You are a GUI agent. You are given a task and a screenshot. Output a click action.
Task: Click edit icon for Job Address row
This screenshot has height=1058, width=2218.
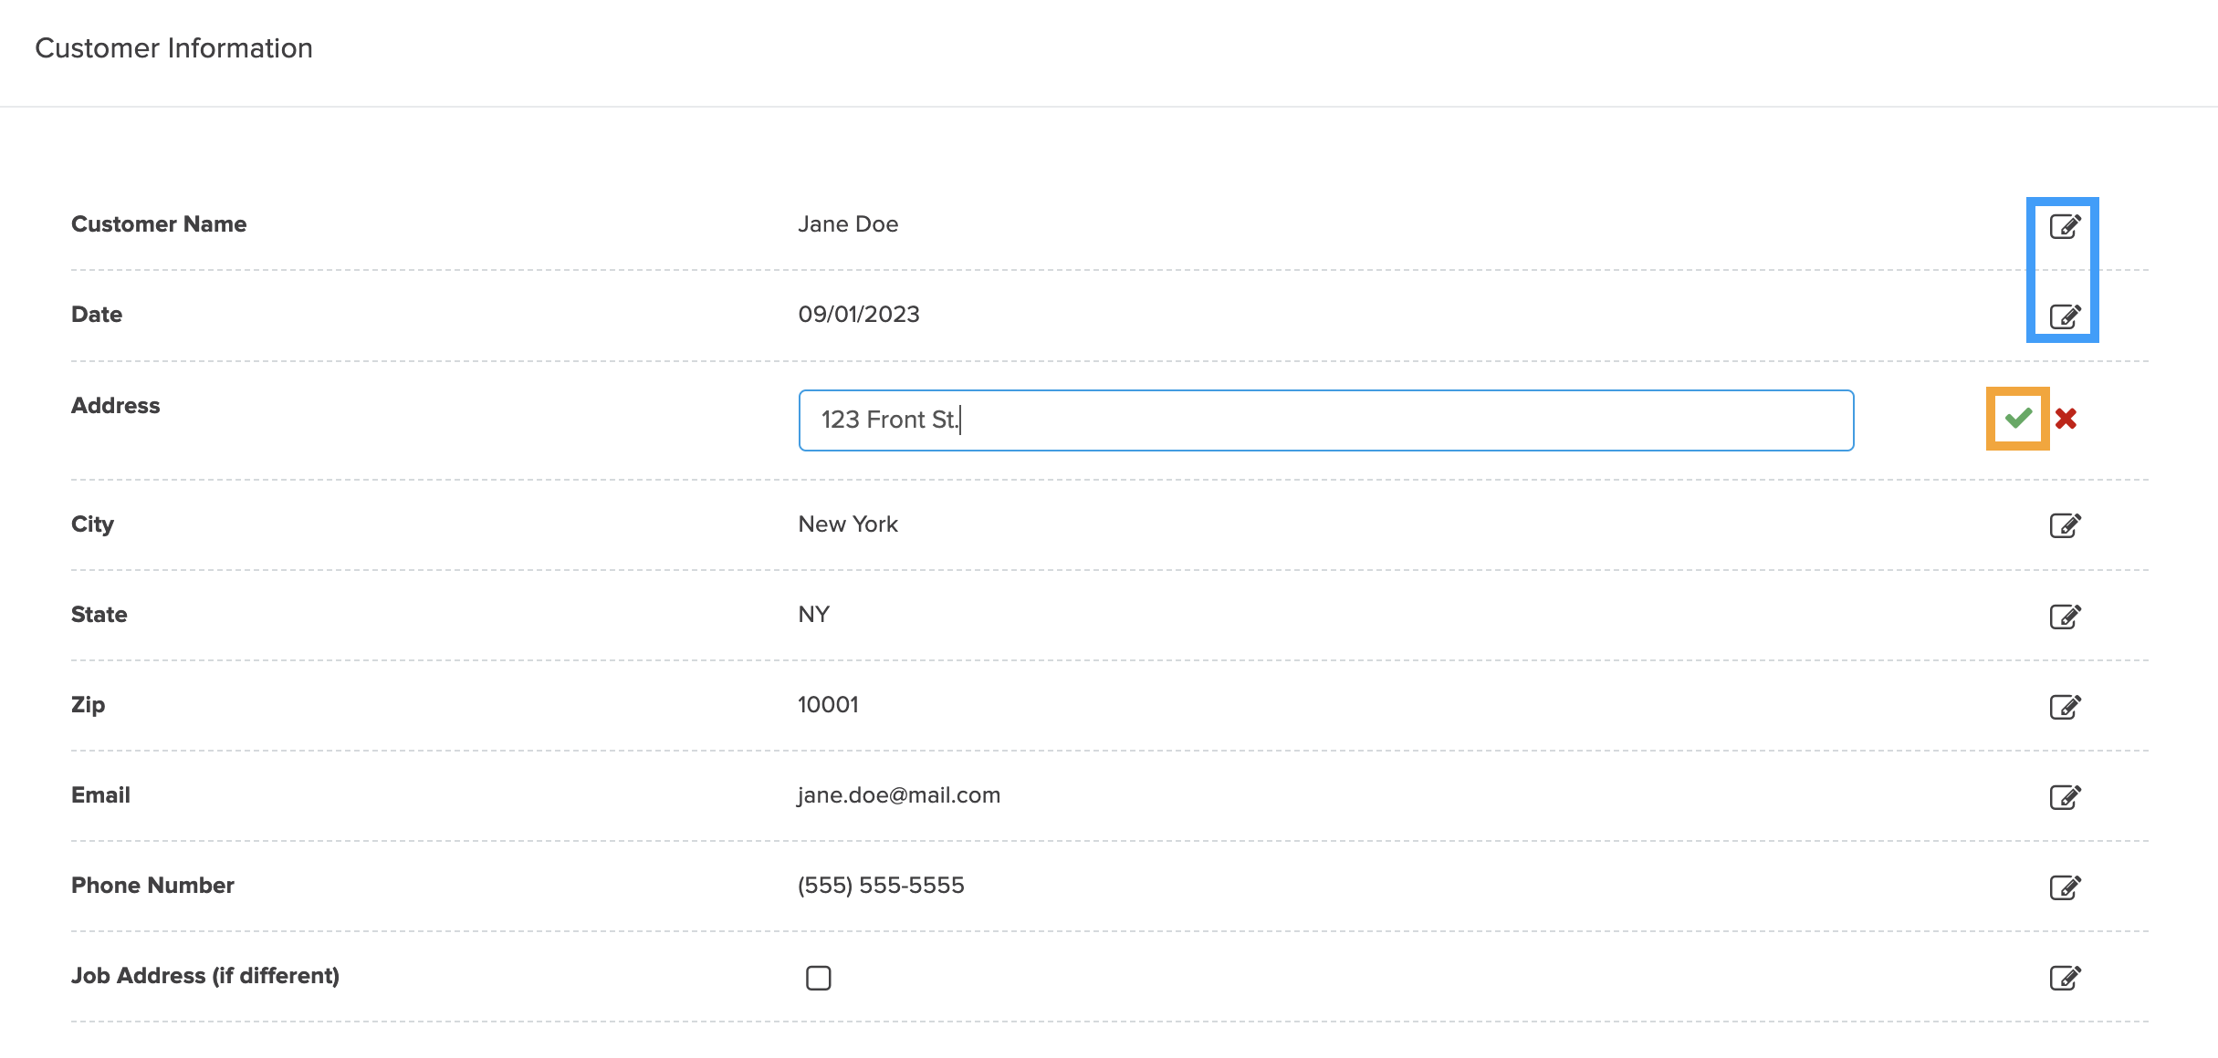[2065, 978]
